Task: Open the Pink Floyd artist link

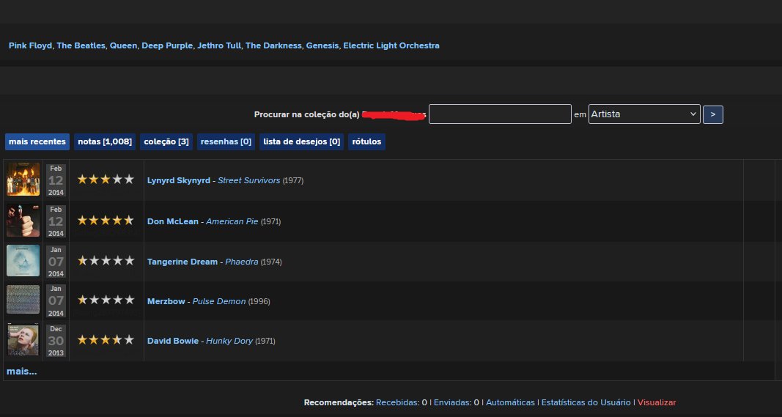Action: pyautogui.click(x=31, y=45)
